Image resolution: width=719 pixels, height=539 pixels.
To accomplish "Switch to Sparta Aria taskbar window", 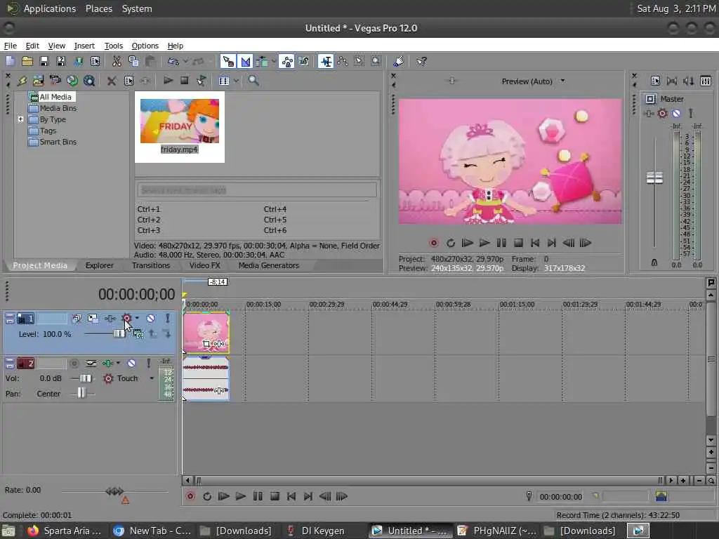I will tap(65, 531).
